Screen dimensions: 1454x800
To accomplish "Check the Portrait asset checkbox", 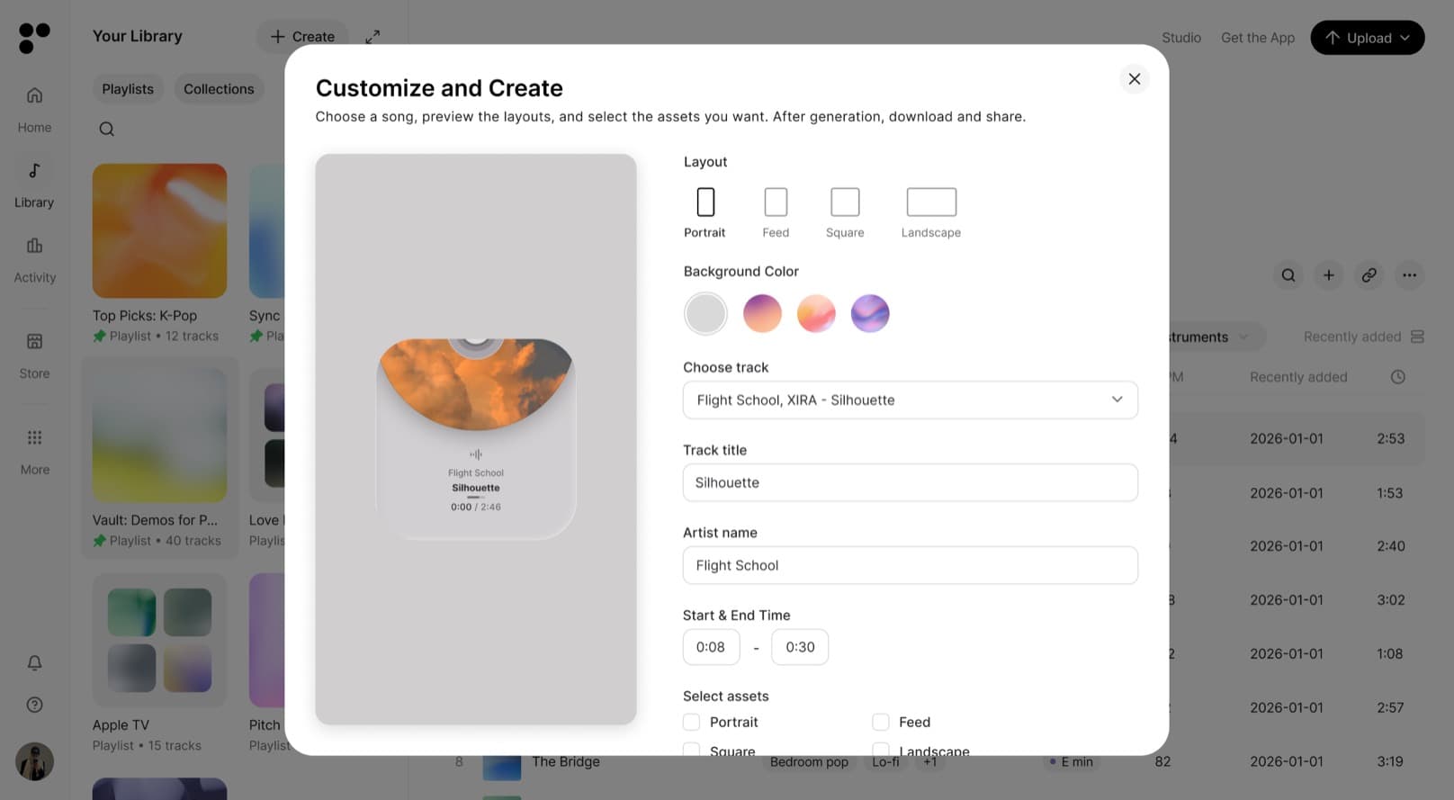I will [x=691, y=722].
